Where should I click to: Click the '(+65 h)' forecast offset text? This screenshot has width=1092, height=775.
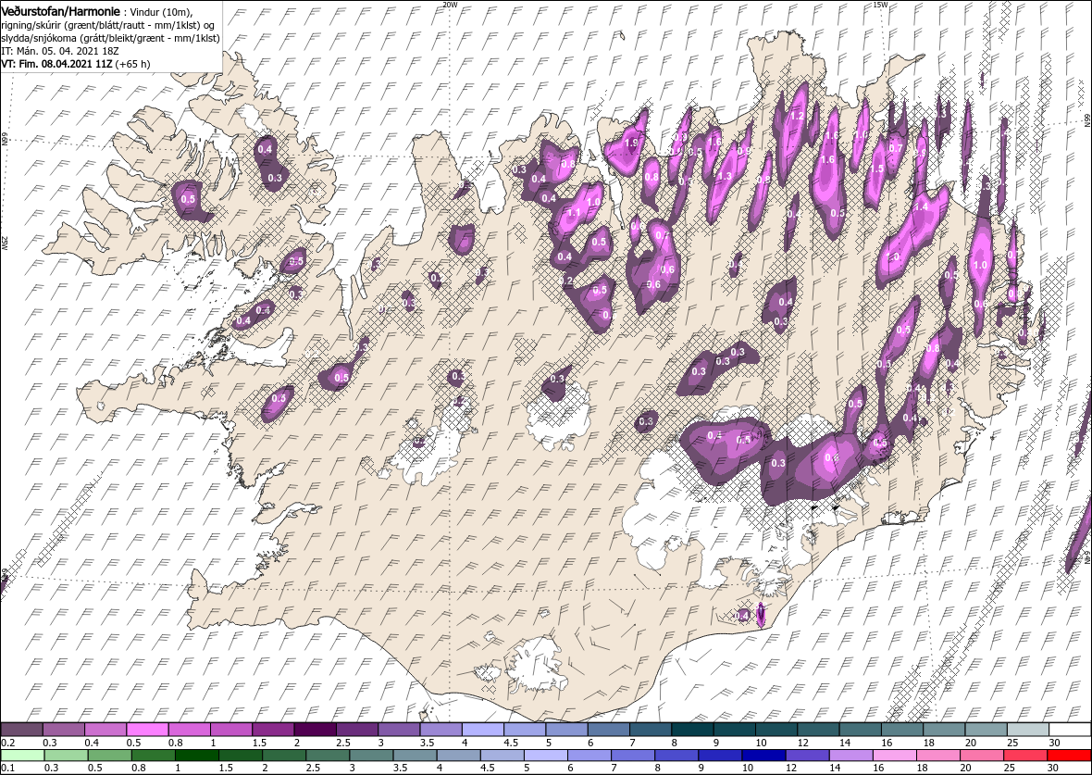tap(132, 63)
